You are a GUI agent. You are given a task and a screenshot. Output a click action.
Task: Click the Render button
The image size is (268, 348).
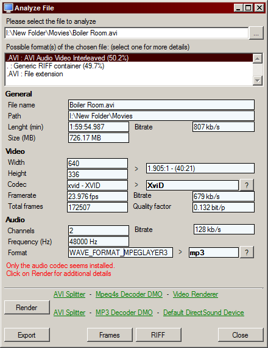tap(27, 307)
